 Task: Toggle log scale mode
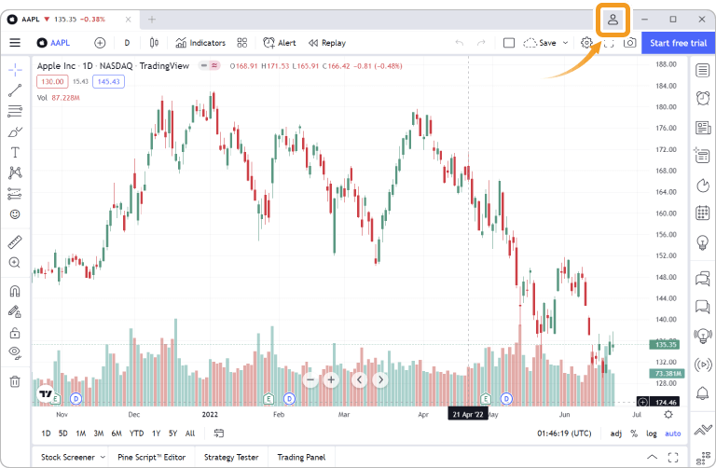click(652, 434)
